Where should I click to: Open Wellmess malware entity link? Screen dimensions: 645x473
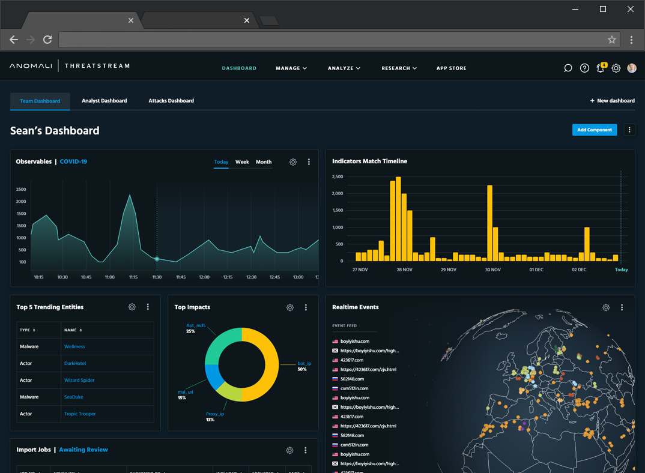point(74,347)
